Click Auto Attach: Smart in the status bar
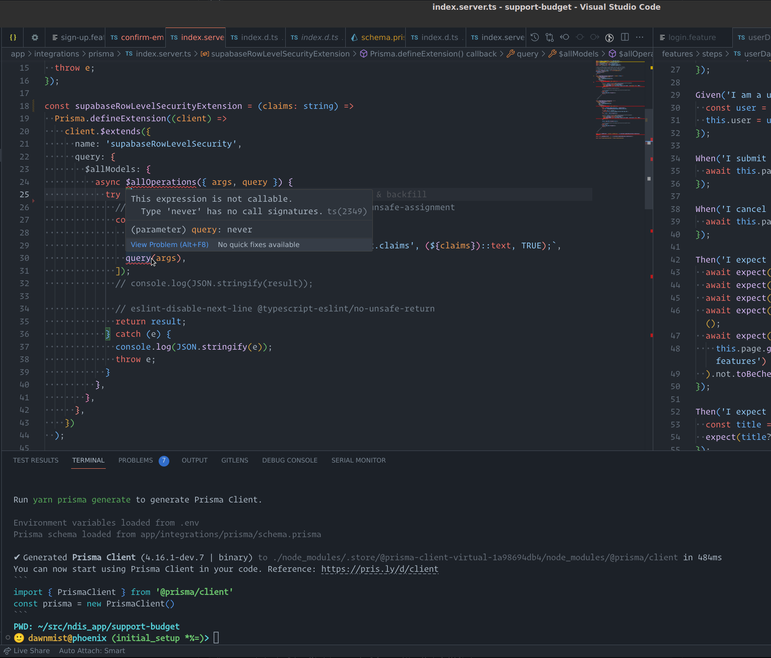The image size is (771, 658). point(92,650)
